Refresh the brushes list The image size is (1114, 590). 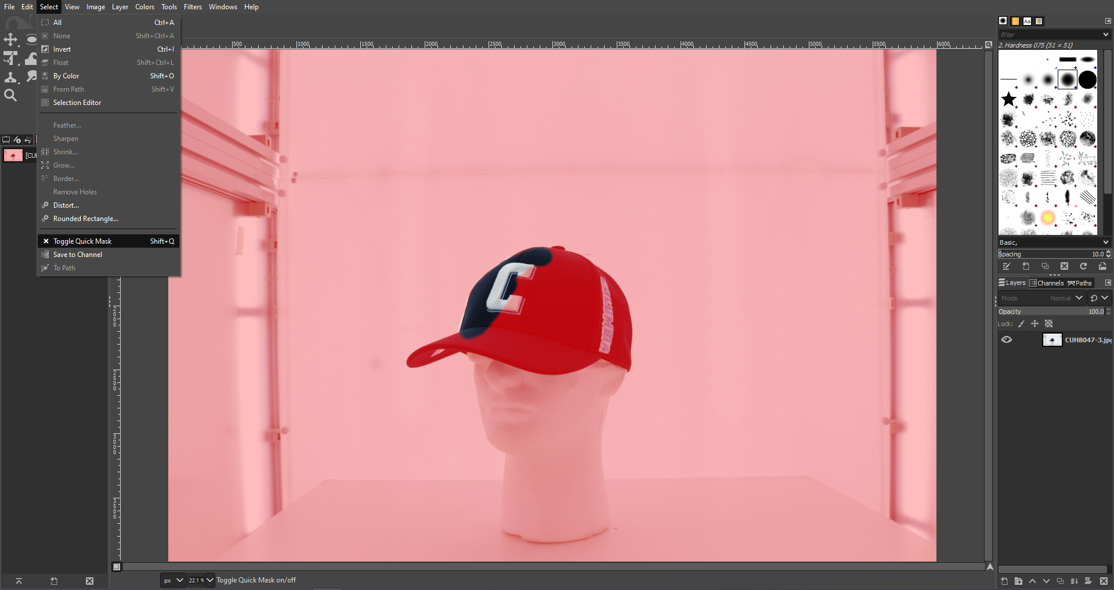pos(1083,266)
